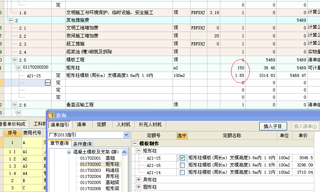Click the ellipsis browse button in the selected row

point(48,83)
